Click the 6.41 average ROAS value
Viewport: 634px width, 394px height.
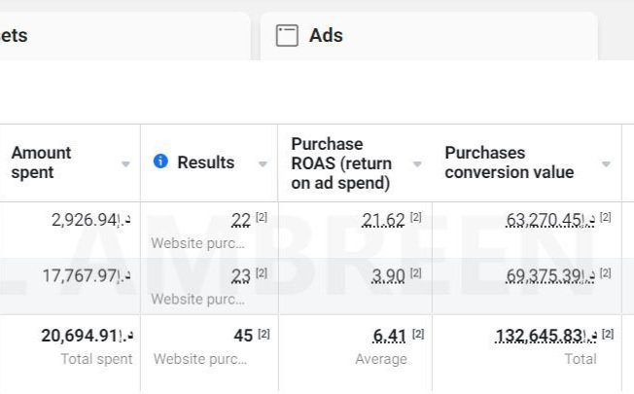click(x=388, y=336)
